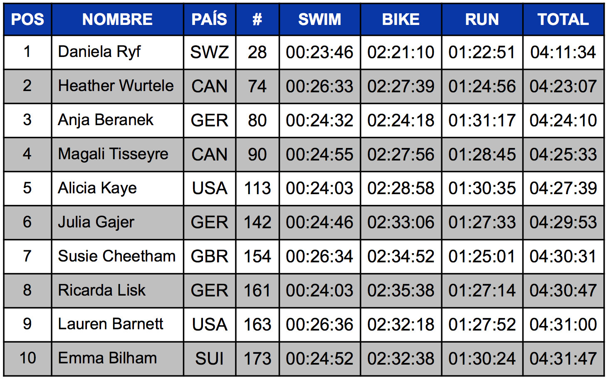Click Emma Bilham's name cell

tap(117, 359)
